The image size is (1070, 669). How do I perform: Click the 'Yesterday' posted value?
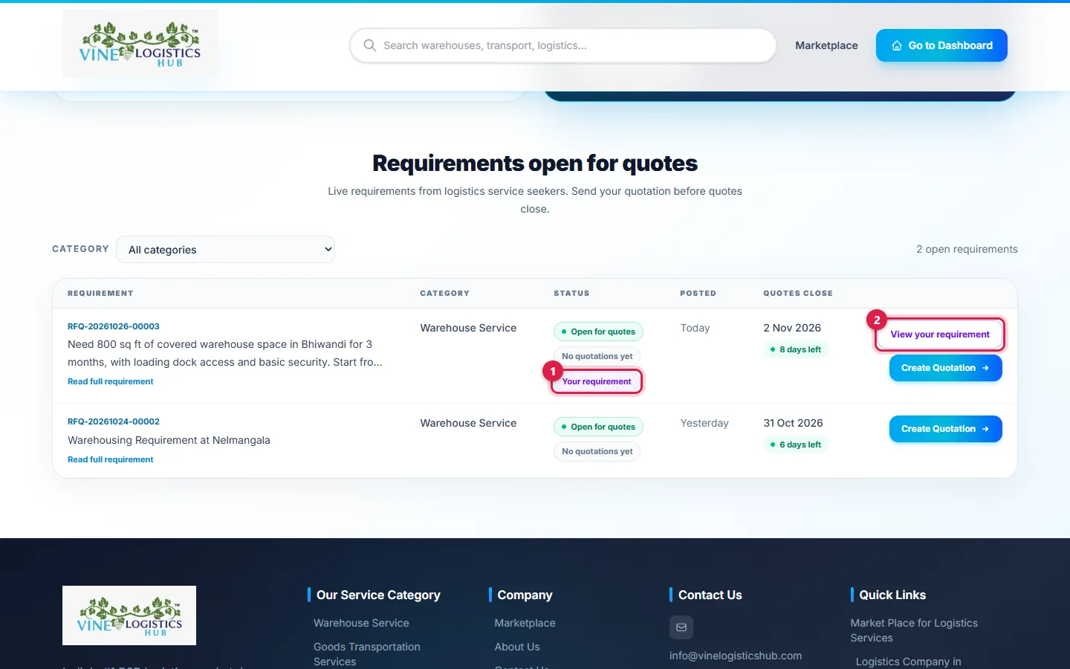coord(704,423)
